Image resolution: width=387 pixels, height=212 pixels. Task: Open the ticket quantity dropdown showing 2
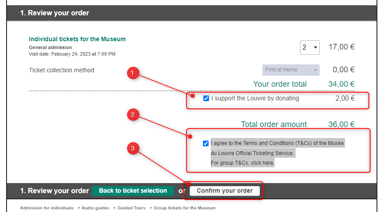pos(310,47)
